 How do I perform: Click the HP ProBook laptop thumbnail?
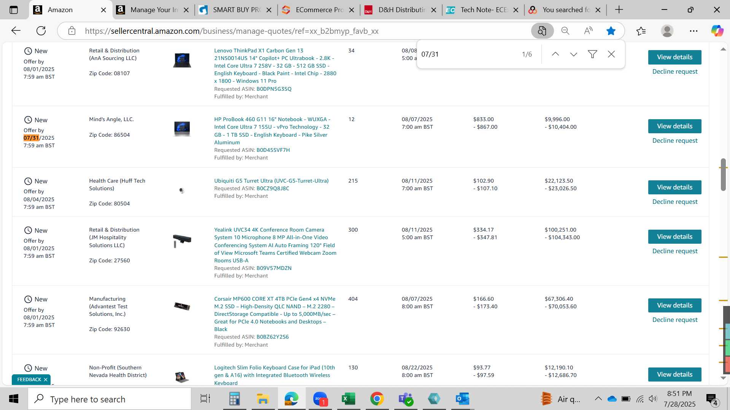point(182,129)
